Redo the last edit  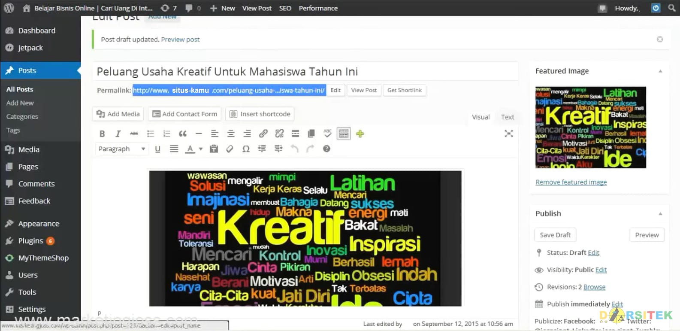310,149
